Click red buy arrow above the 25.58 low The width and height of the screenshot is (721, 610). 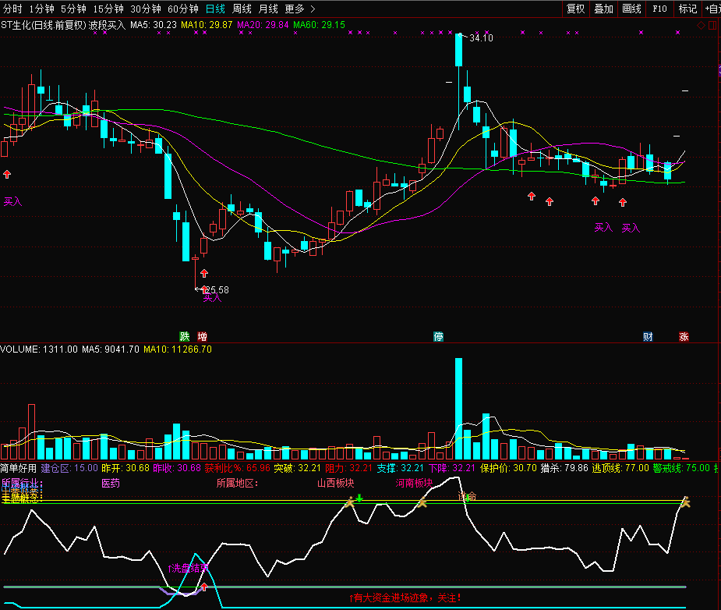204,273
